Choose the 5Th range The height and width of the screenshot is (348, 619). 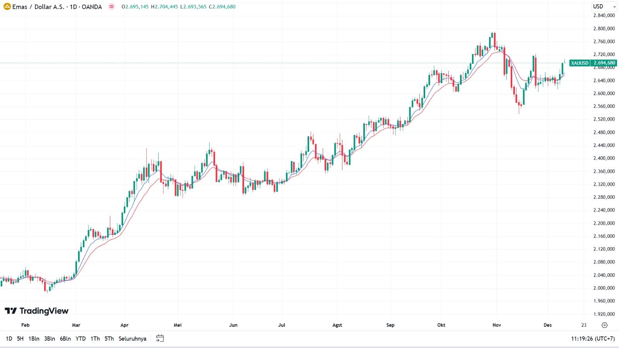109,339
